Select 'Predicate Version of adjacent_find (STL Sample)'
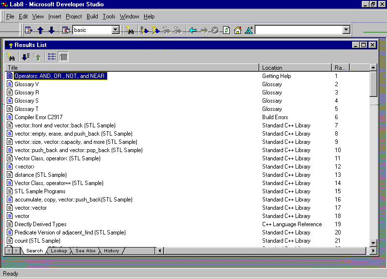 [x=70, y=232]
